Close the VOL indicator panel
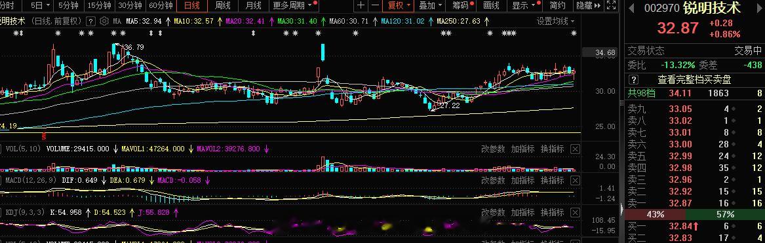Image resolution: width=765 pixels, height=243 pixels. (575, 149)
